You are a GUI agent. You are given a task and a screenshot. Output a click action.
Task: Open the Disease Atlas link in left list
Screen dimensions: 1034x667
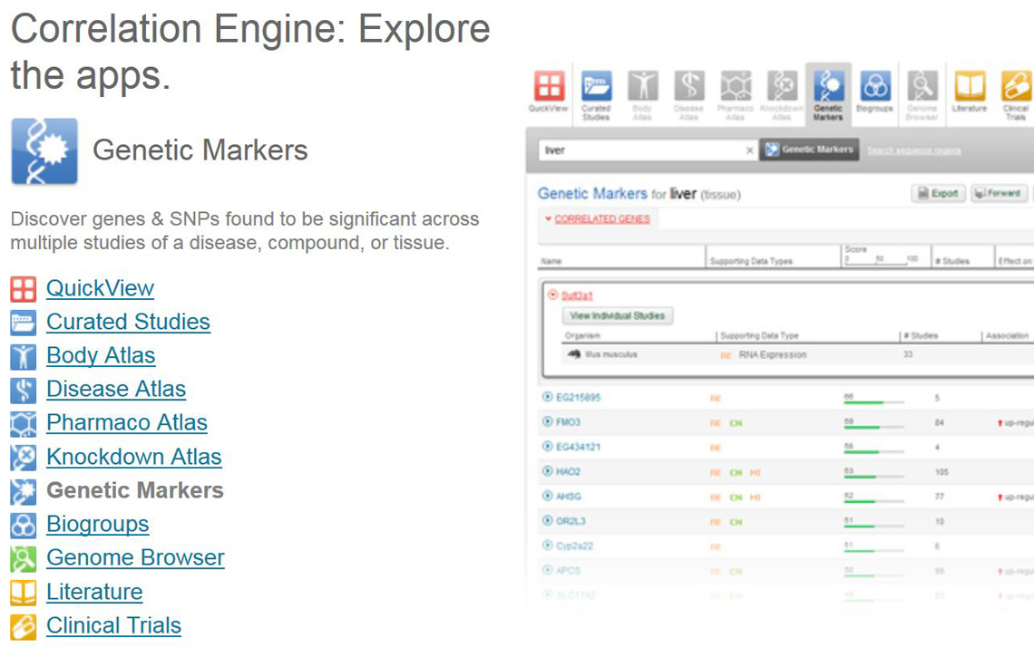point(116,390)
